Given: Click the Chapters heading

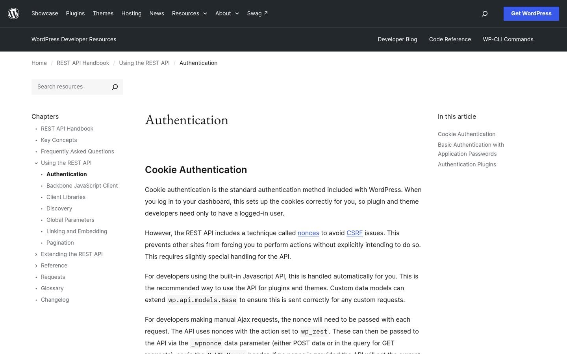Looking at the screenshot, I should tap(45, 116).
